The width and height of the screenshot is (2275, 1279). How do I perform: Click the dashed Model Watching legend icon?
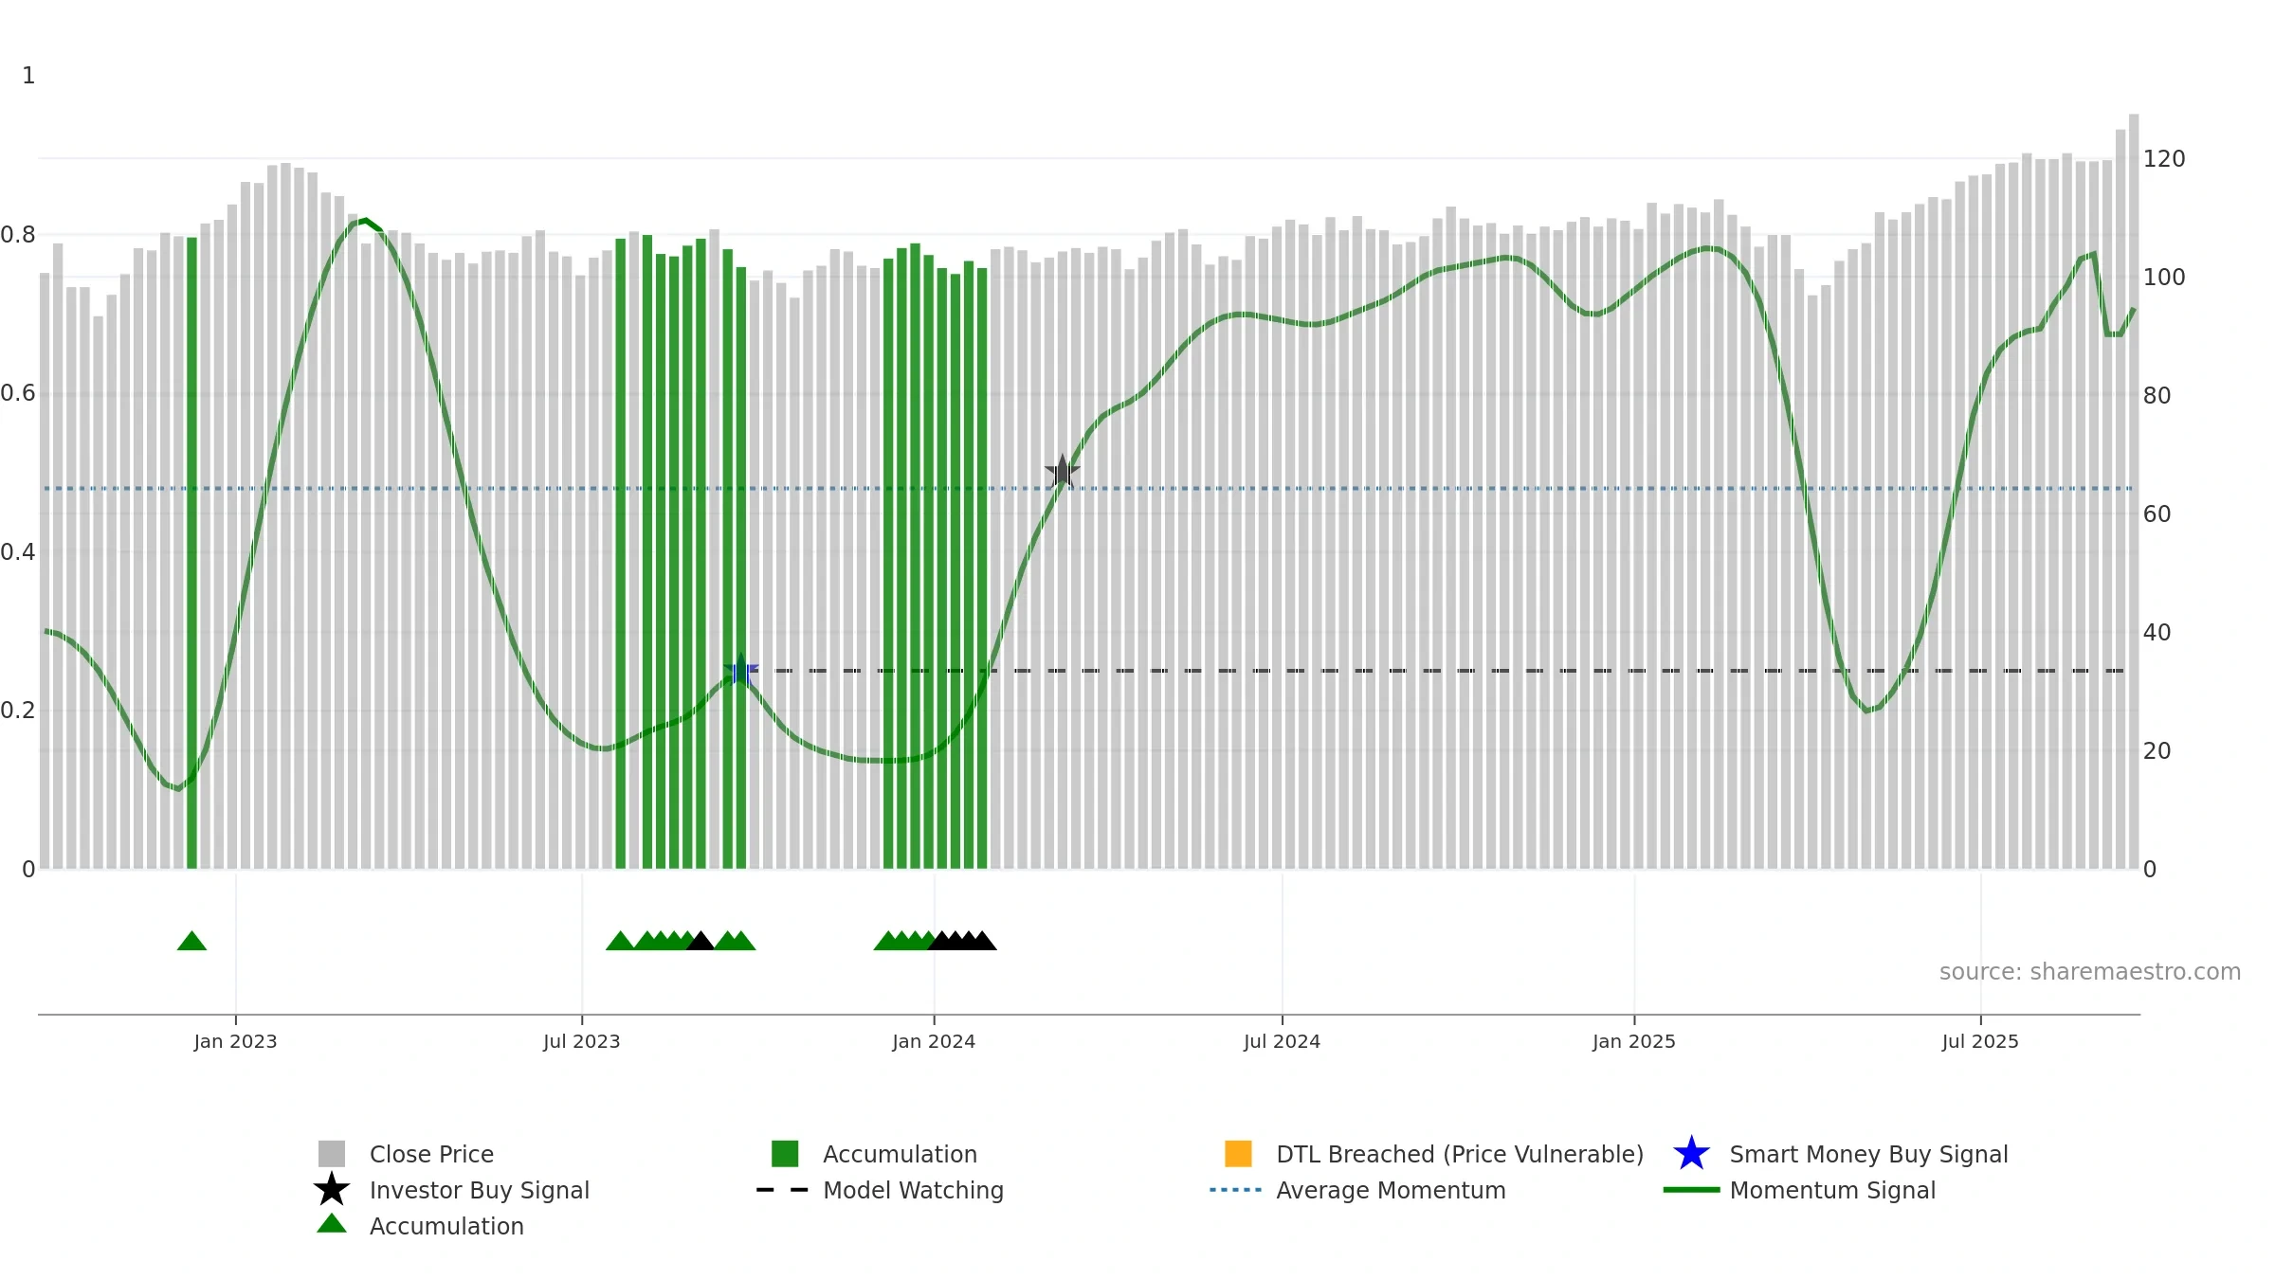(782, 1190)
